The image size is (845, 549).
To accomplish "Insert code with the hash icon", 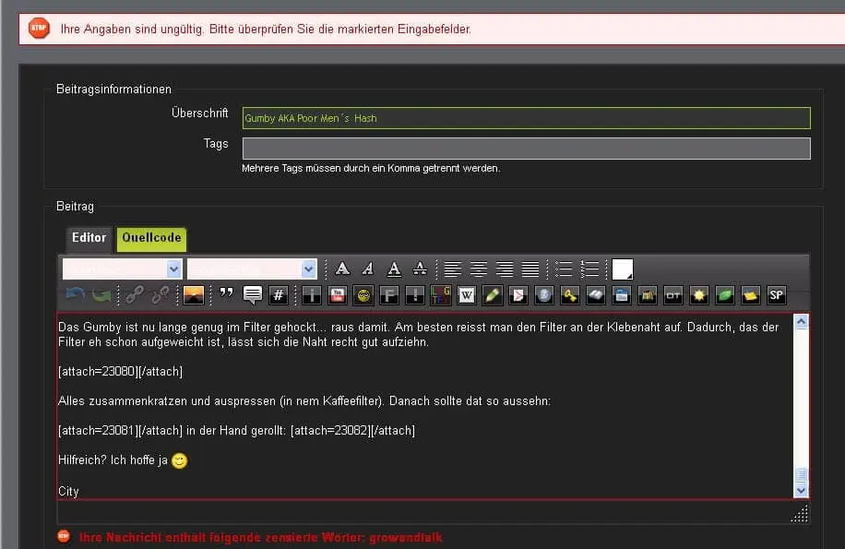I will (x=279, y=295).
